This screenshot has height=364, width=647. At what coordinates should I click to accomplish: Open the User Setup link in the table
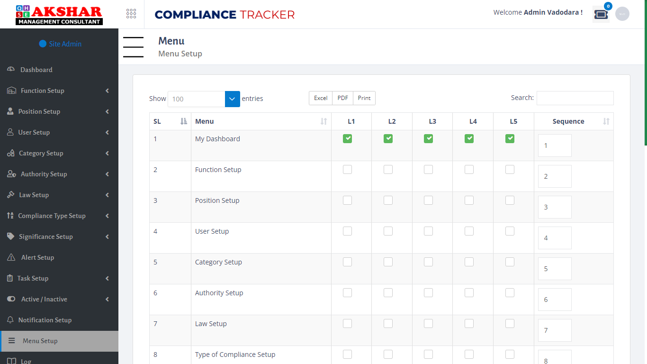[x=212, y=231]
